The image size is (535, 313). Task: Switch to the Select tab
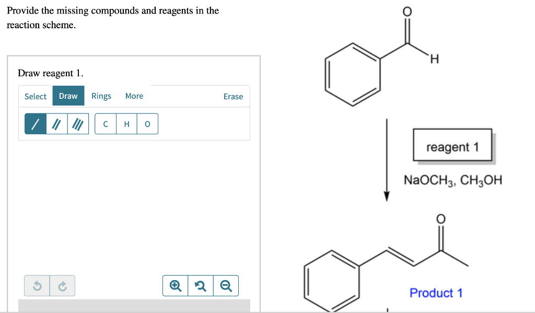click(35, 96)
